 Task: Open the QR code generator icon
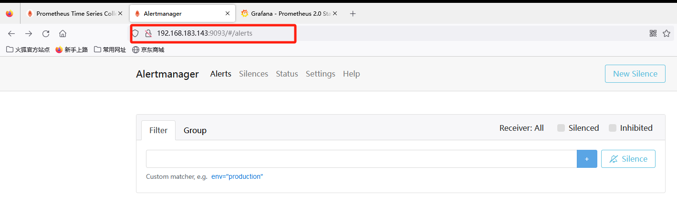[653, 33]
